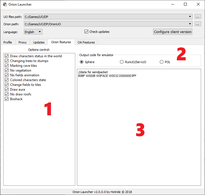The image size is (205, 195).
Task: Switch to the Profile tab
Action: click(8, 42)
